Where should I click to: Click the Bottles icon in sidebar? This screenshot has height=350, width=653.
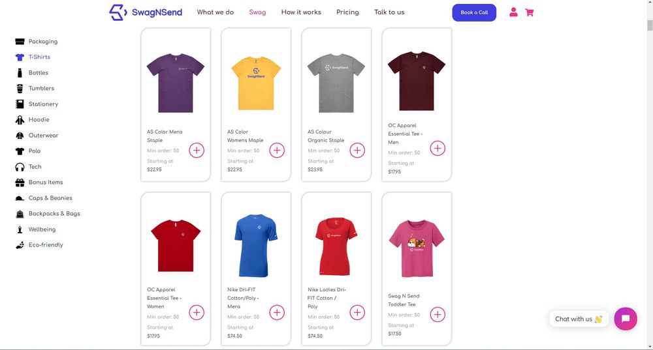(20, 73)
